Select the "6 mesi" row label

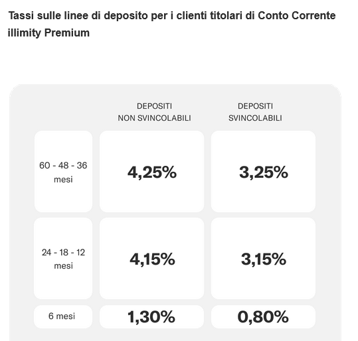(62, 316)
